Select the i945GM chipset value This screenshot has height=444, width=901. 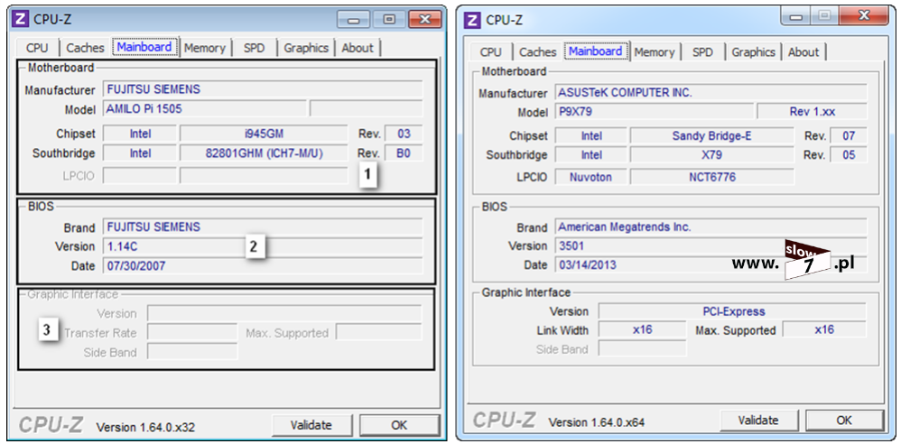click(x=264, y=134)
